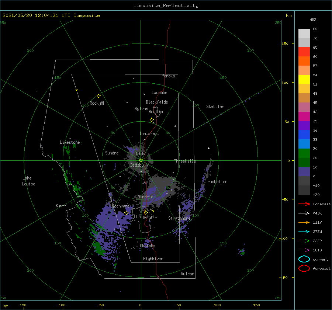332x310 pixels.
Task: Click the Ponoka label
Action: tap(168, 76)
